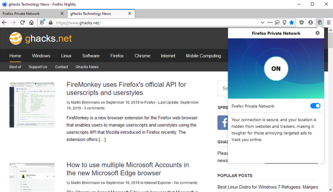Maximize the Firefox Nightly window
This screenshot has height=192, width=333.
(x=312, y=4)
